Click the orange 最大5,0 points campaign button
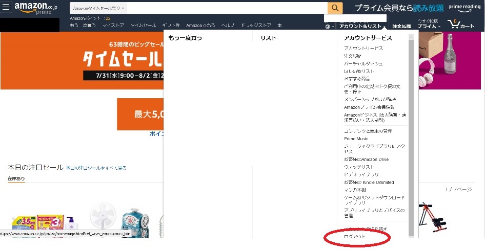 pyautogui.click(x=140, y=115)
